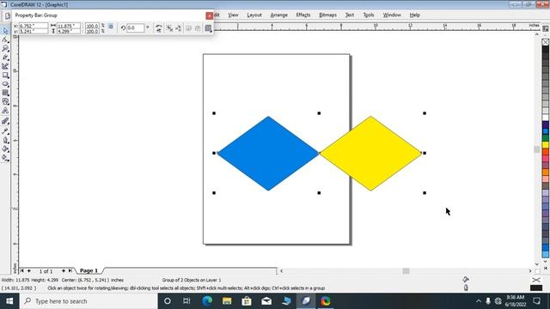Image resolution: width=550 pixels, height=309 pixels.
Task: Open the View menu
Action: tap(233, 15)
